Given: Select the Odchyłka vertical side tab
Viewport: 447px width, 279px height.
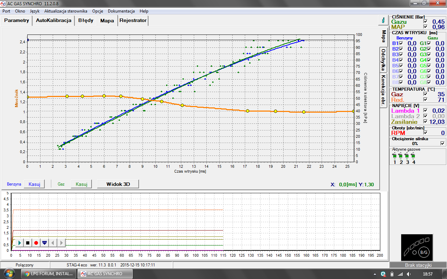Looking at the screenshot, I should 383,59.
